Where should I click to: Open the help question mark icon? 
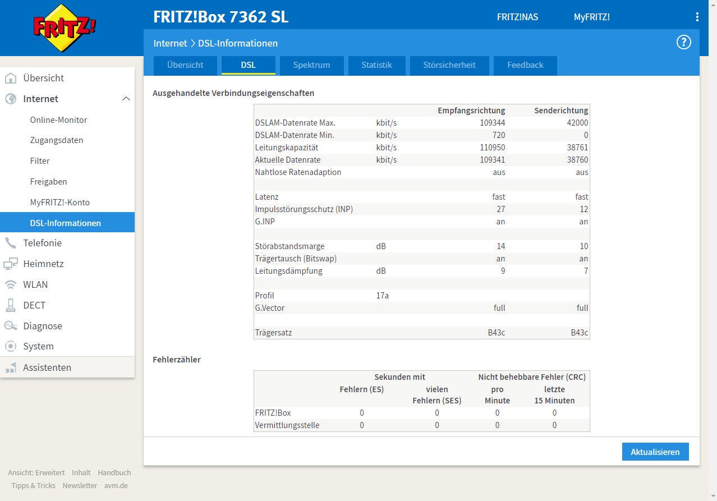[x=683, y=42]
